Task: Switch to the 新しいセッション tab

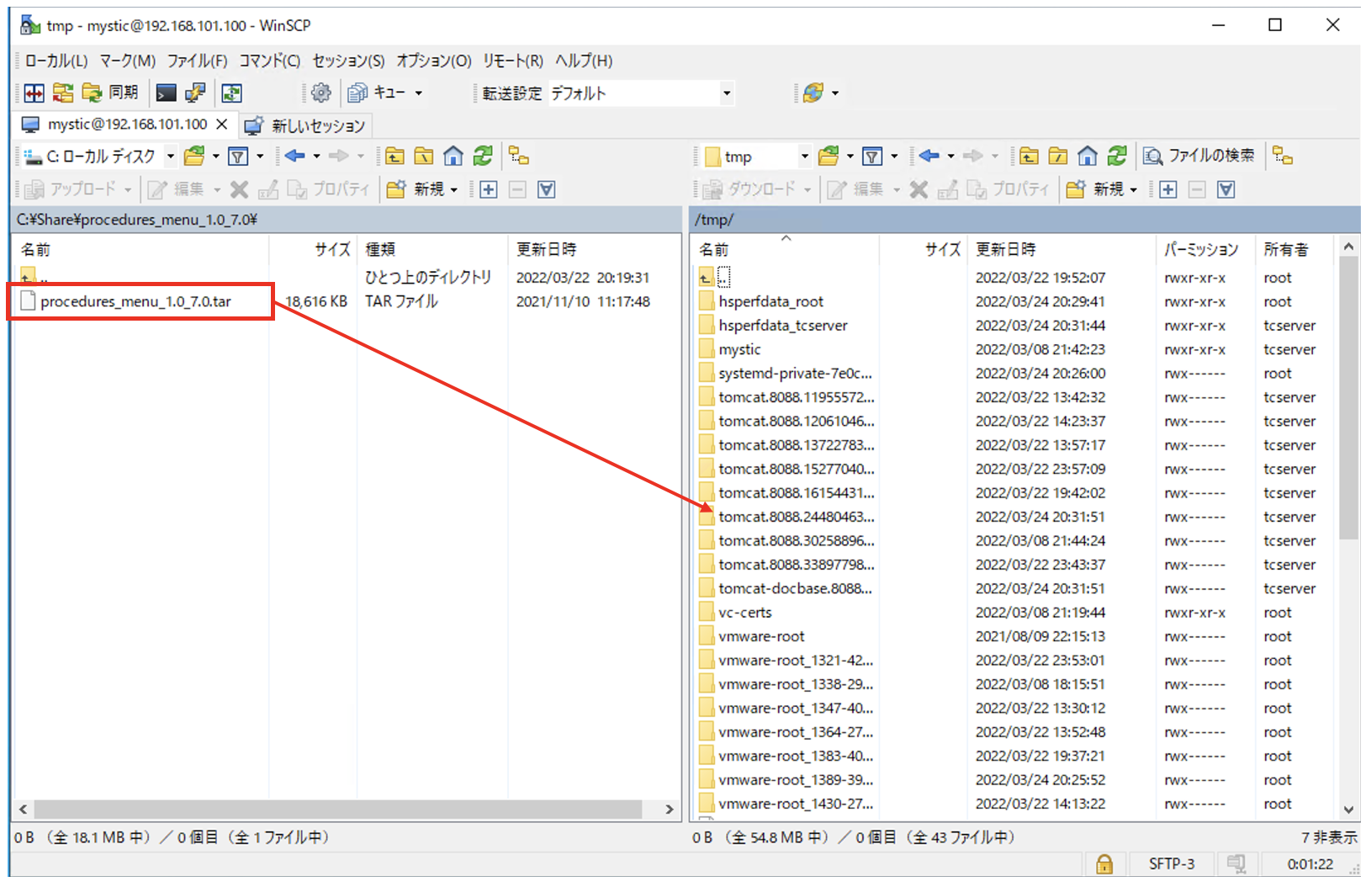Action: 306,125
